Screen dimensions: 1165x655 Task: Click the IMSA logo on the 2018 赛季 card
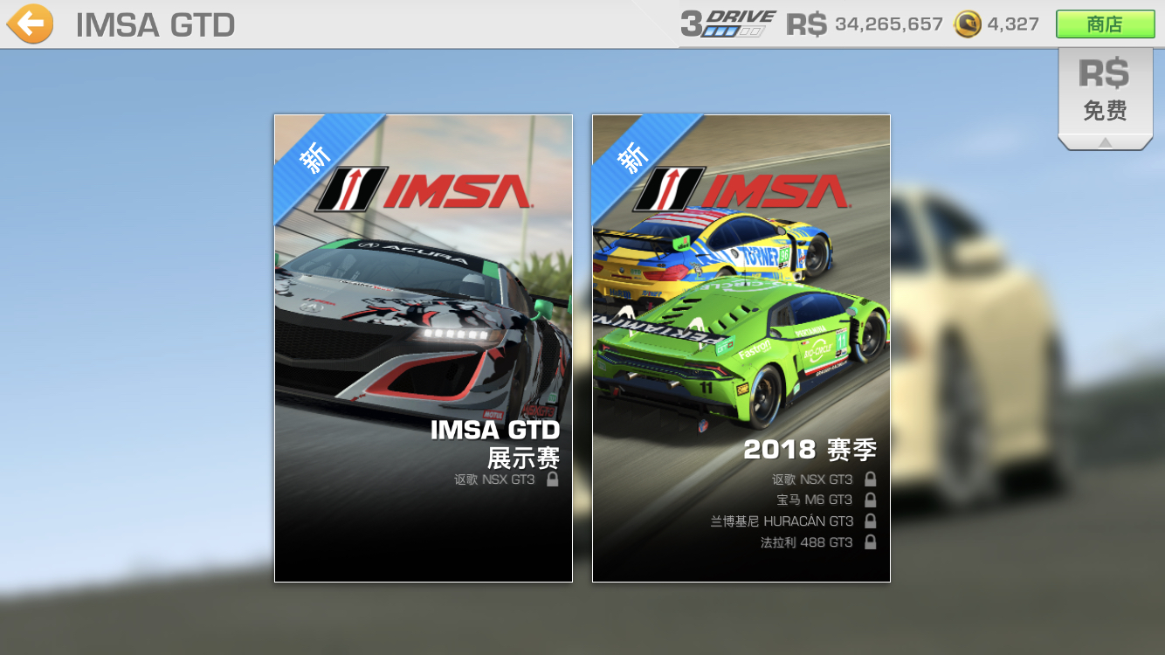pos(741,189)
